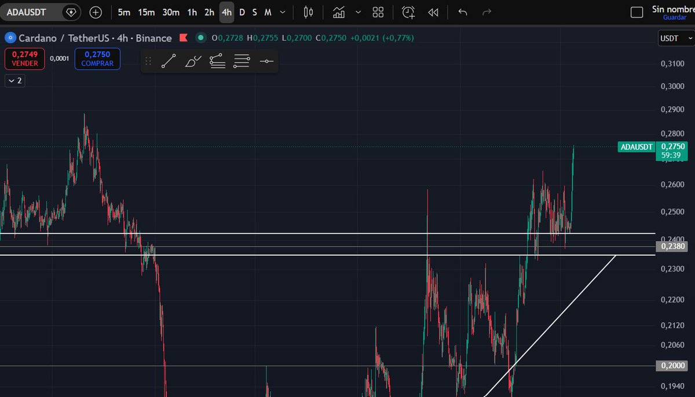Screen dimensions: 695x397
Task: Click the red flag icon by Binance
Action: (x=183, y=38)
